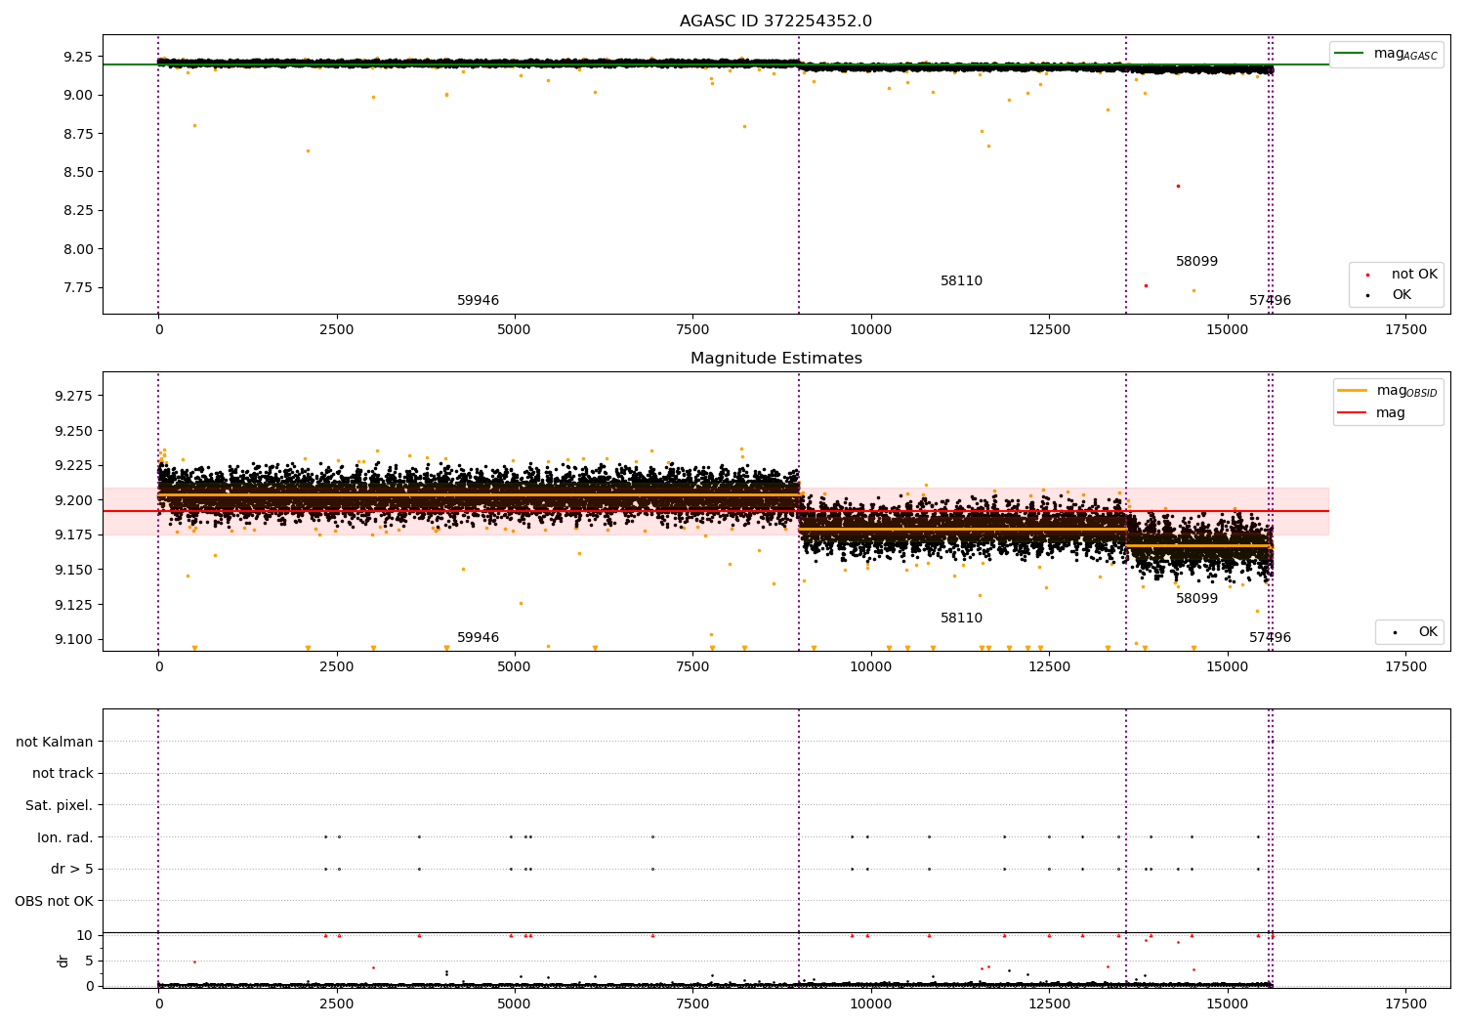
Task: Click the 5 tick on the dr axis
Action: coord(89,961)
